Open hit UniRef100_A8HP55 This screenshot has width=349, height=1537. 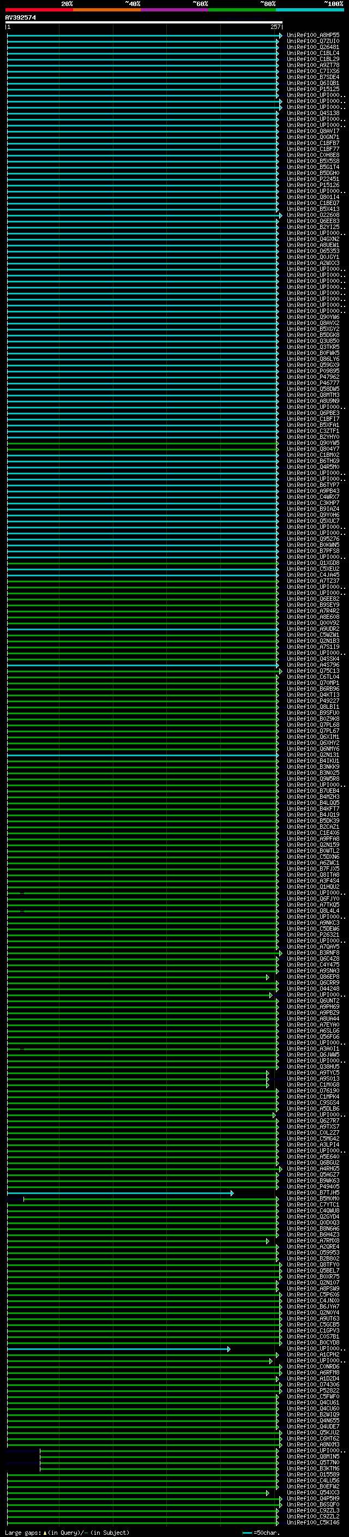(x=313, y=35)
